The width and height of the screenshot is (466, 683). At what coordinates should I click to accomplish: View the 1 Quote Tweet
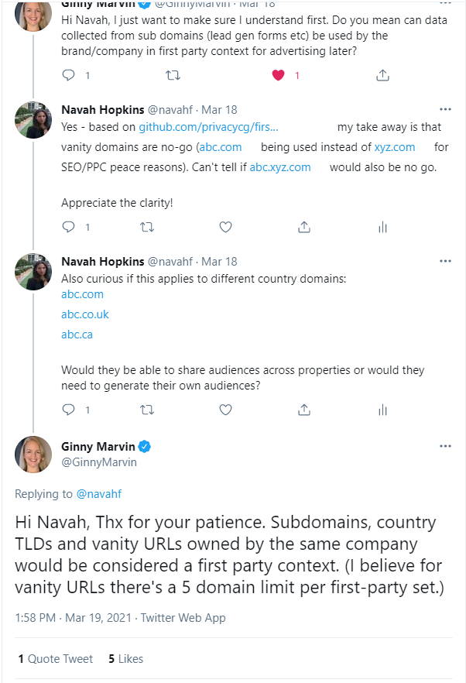pyautogui.click(x=55, y=658)
